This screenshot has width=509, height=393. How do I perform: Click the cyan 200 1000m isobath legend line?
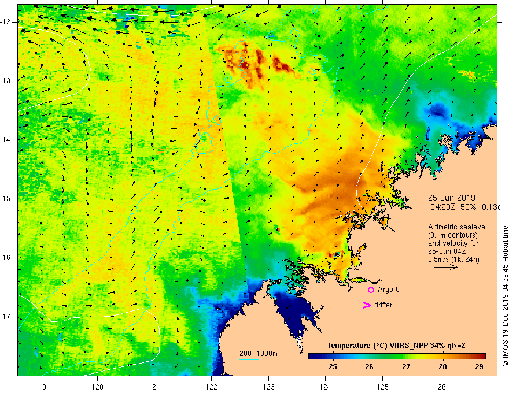(x=249, y=360)
